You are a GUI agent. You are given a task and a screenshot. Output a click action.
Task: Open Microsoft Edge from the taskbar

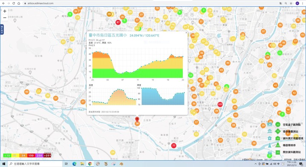74,164
